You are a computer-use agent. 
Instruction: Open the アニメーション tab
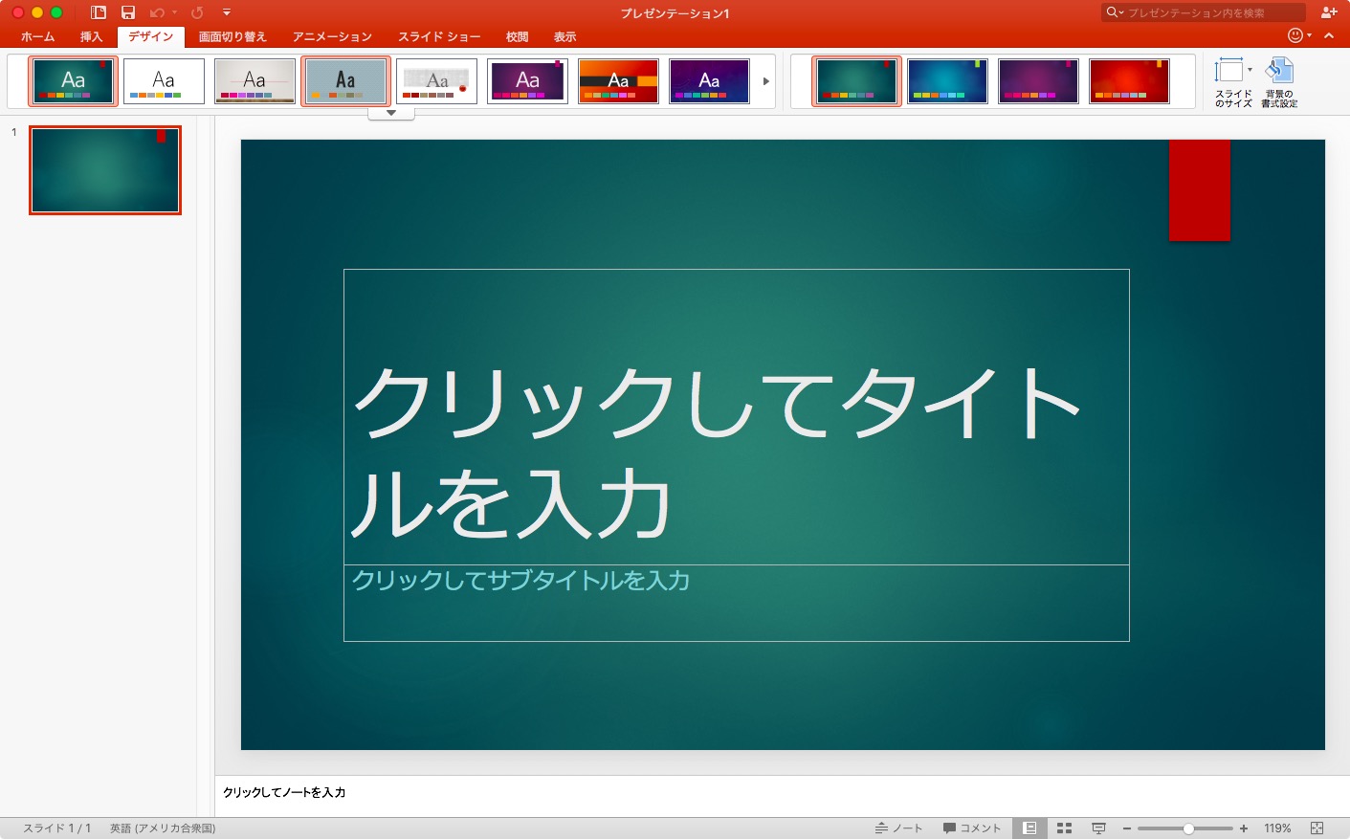332,36
